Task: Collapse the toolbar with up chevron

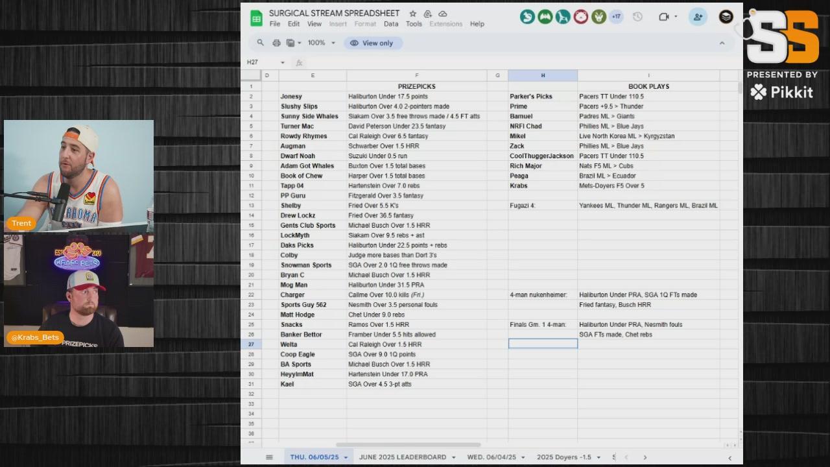Action: tap(722, 43)
